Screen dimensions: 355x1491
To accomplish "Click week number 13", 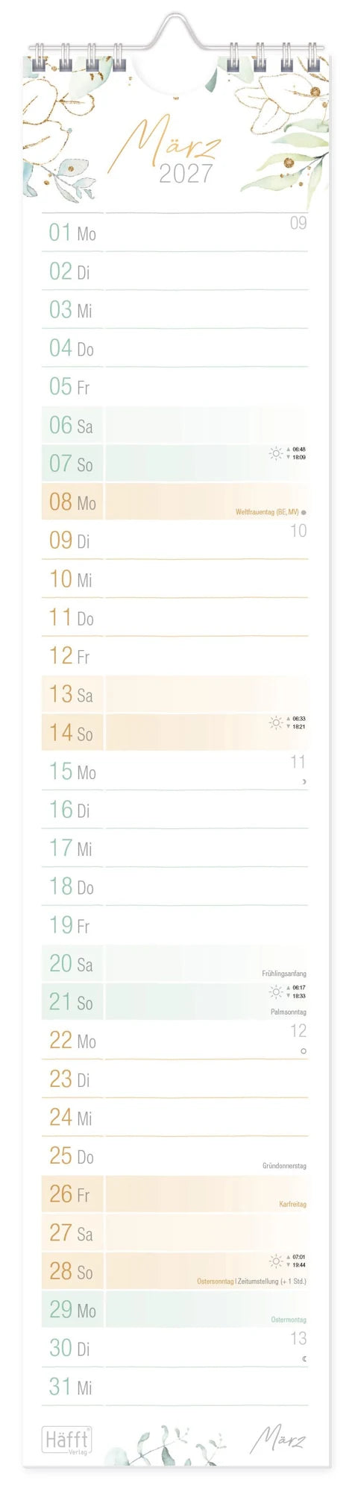I will (298, 1338).
